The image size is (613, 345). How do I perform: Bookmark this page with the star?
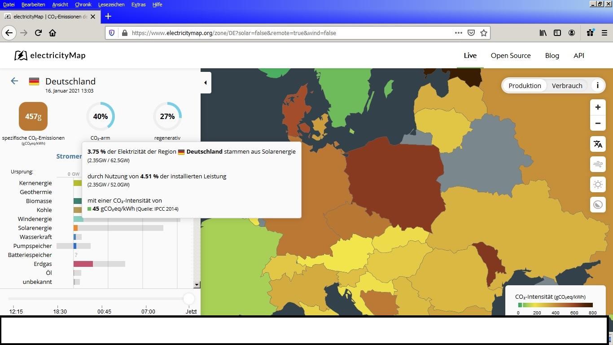[484, 33]
